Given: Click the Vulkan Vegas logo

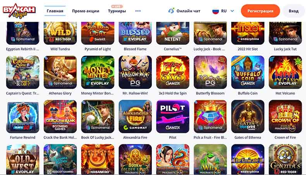Looking at the screenshot, I should point(19,11).
